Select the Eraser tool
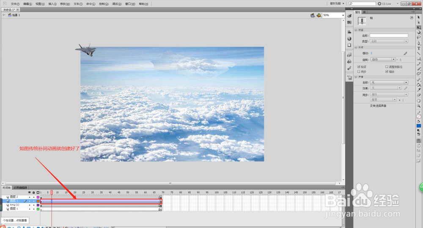423x228 pixels. click(x=419, y=95)
